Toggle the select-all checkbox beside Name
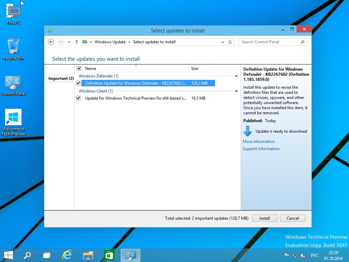Viewport: 349px width, 262px height. click(79, 68)
